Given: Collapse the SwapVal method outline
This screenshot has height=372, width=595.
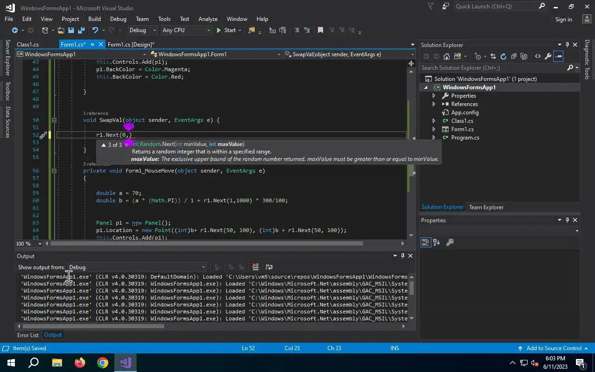Looking at the screenshot, I should tap(54, 120).
